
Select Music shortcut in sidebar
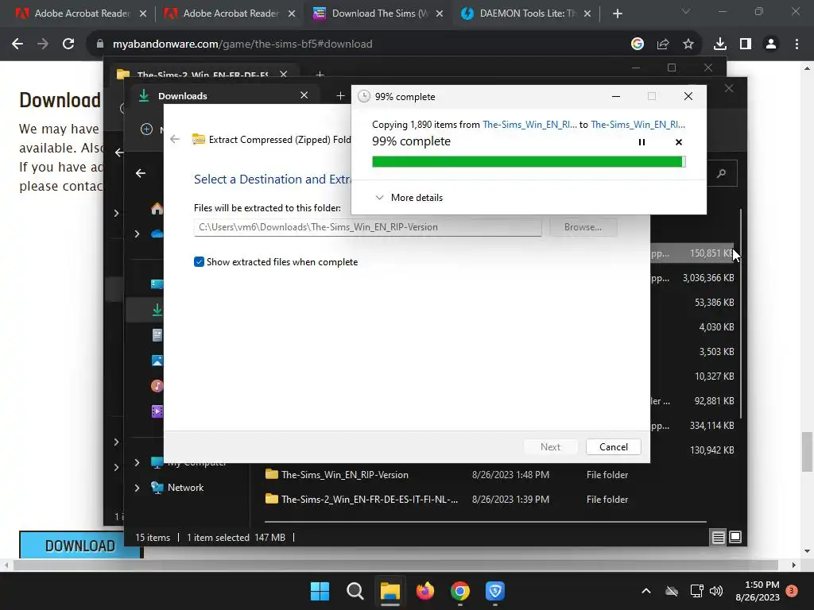click(157, 386)
